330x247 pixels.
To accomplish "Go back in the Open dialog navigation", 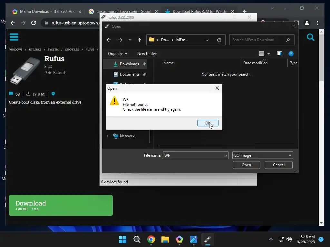I will click(x=109, y=40).
